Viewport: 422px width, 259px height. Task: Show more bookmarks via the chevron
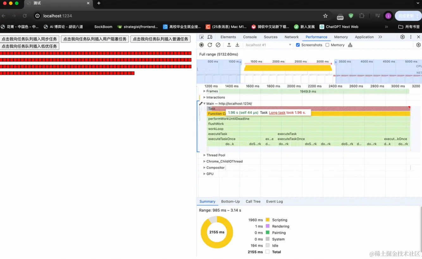pos(386,27)
